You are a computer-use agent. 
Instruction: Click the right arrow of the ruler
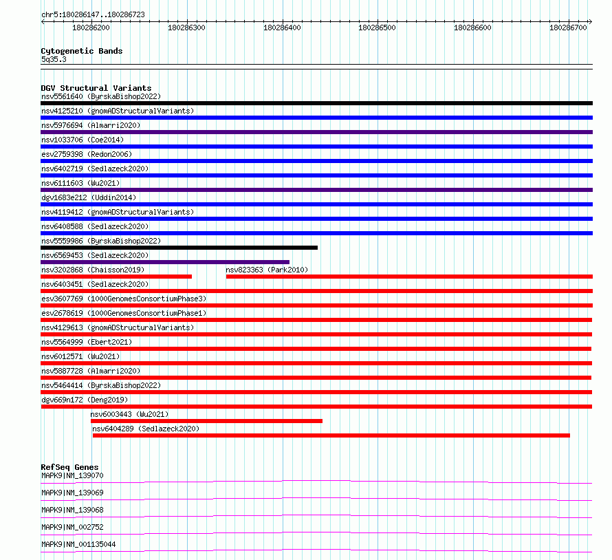coord(590,22)
